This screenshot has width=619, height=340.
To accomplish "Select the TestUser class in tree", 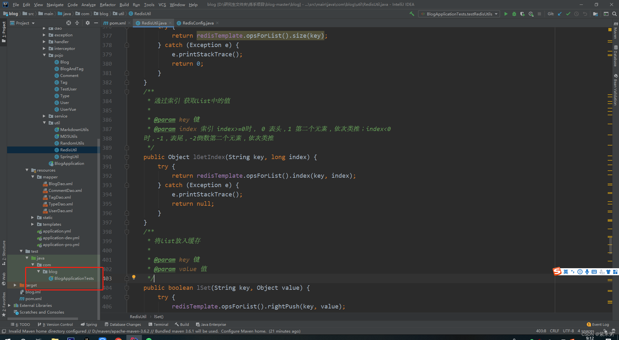I will [x=68, y=89].
